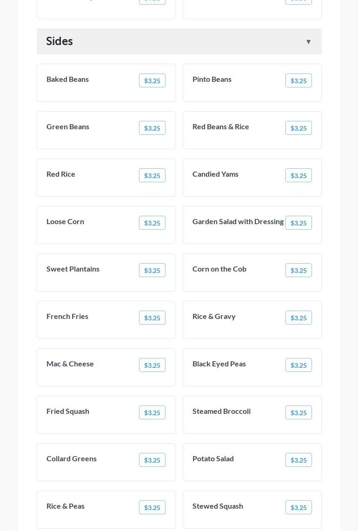Screen dimensions: 358x531
Task: Select the Fried Squash item card
Action: (x=106, y=415)
